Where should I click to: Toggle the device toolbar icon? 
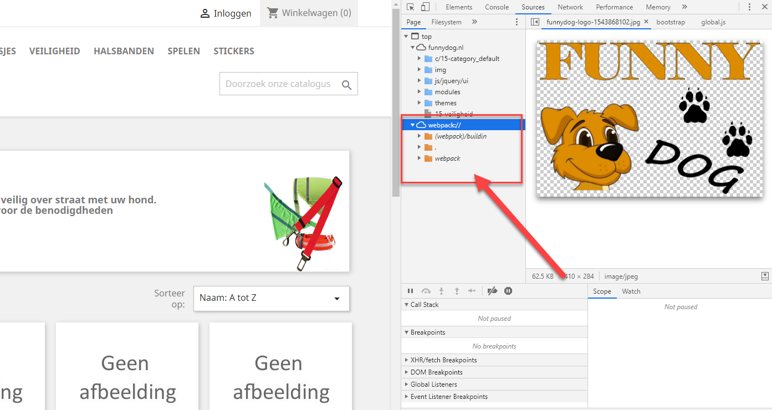[425, 7]
